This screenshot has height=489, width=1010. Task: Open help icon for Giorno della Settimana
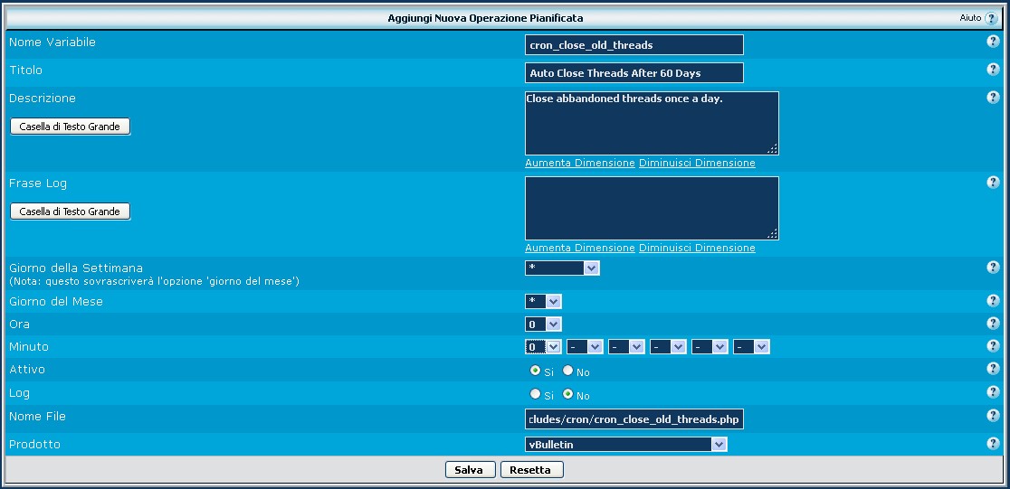993,267
